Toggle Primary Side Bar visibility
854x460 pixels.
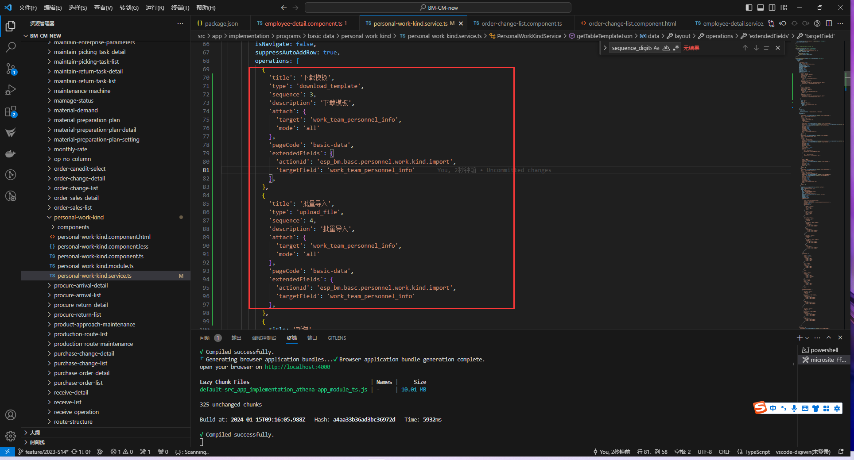pos(749,8)
